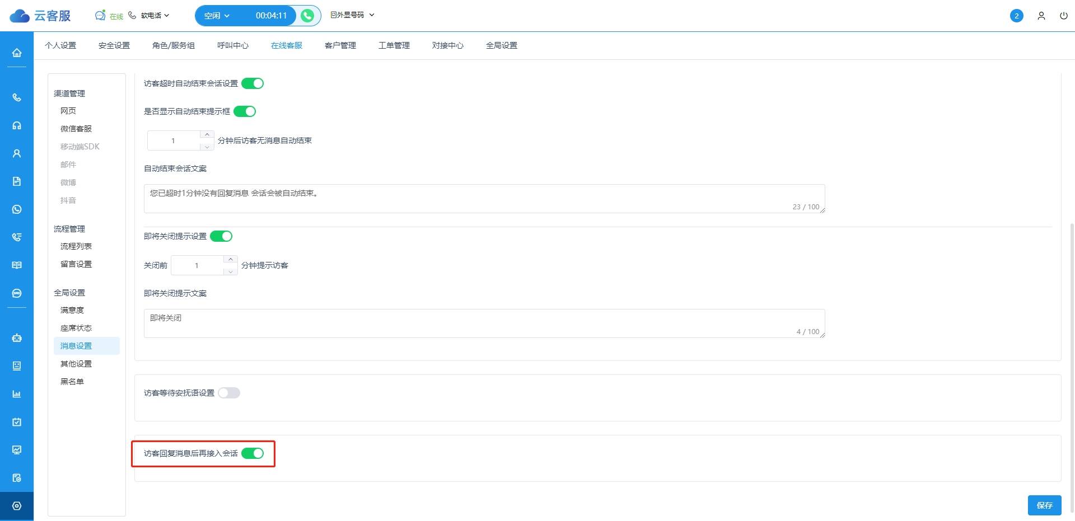Select the 在线客服 tab
The width and height of the screenshot is (1075, 521).
pyautogui.click(x=287, y=45)
